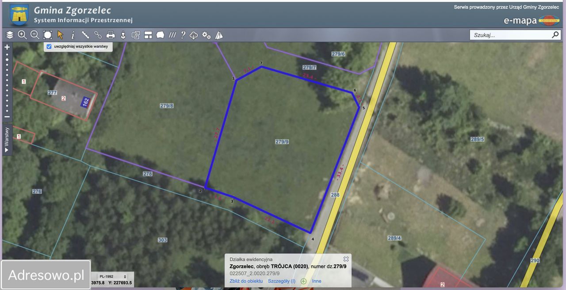Screen dimensions: 566x290
Task: Close the Działka ewidencyjna popup
Action: pos(346,259)
